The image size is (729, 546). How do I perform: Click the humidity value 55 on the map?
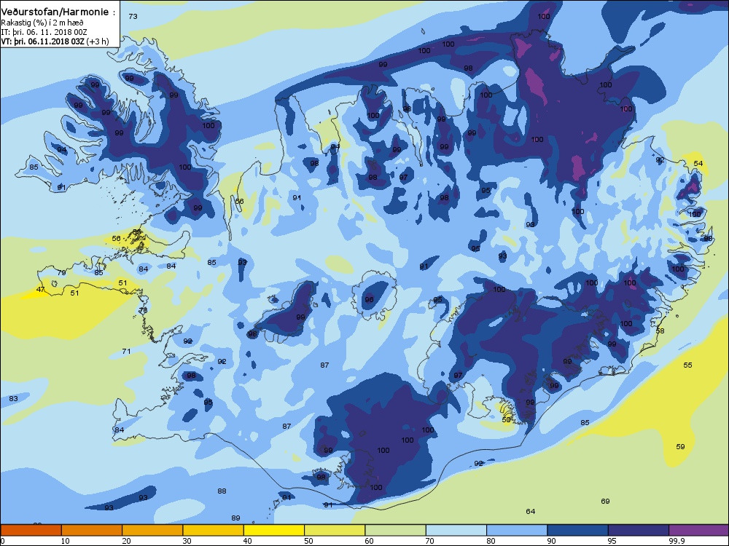[688, 365]
